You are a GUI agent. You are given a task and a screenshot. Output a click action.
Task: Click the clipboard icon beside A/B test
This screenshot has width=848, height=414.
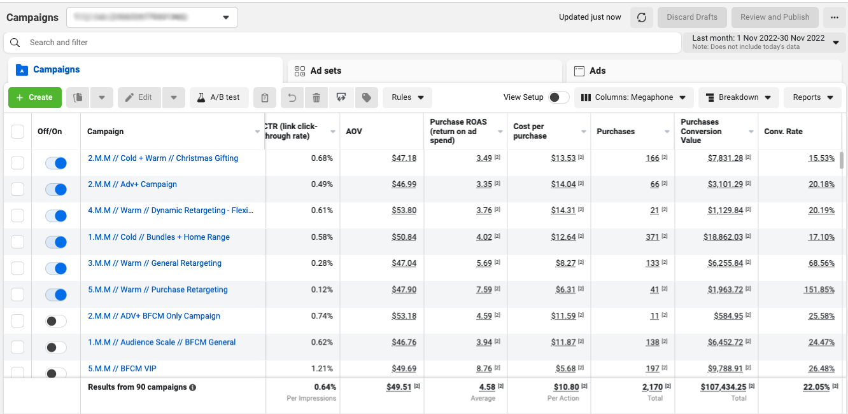[265, 97]
